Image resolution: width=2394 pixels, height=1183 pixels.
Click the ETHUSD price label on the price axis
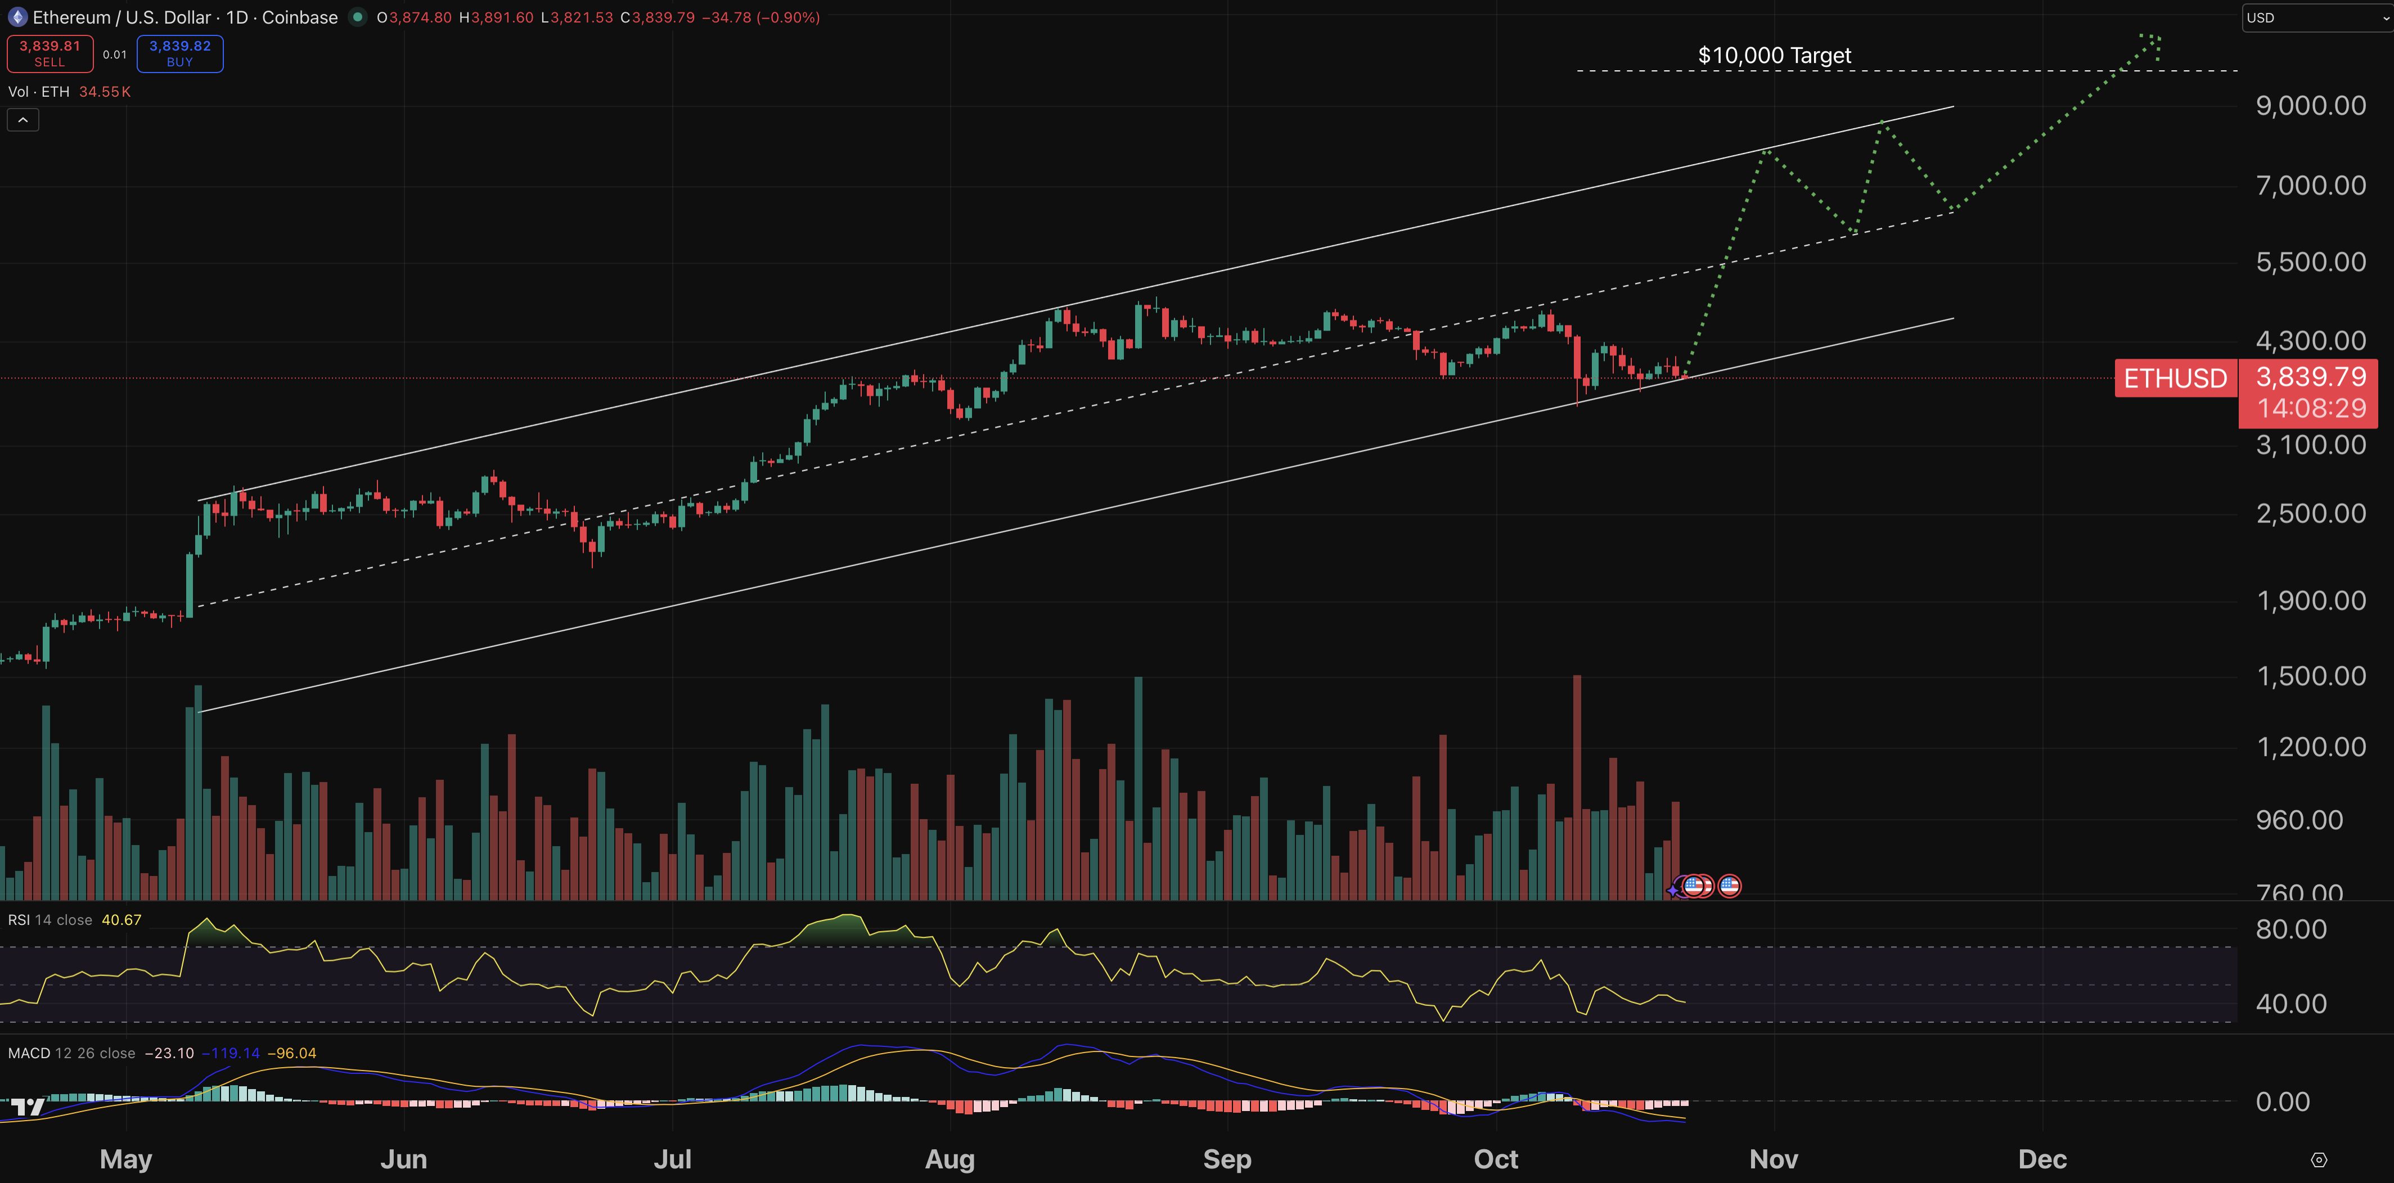[x=2176, y=378]
